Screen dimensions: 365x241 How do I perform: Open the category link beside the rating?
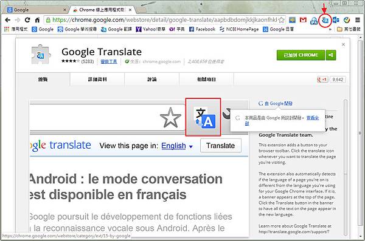point(109,61)
